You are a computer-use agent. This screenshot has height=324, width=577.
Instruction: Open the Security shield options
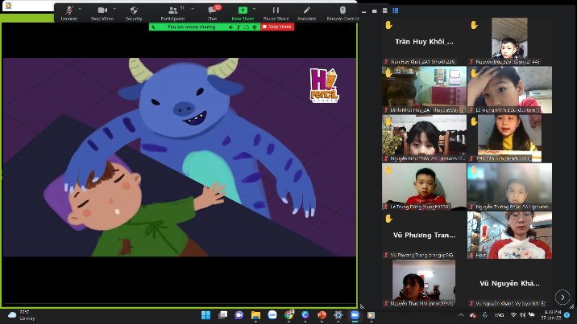click(x=134, y=12)
